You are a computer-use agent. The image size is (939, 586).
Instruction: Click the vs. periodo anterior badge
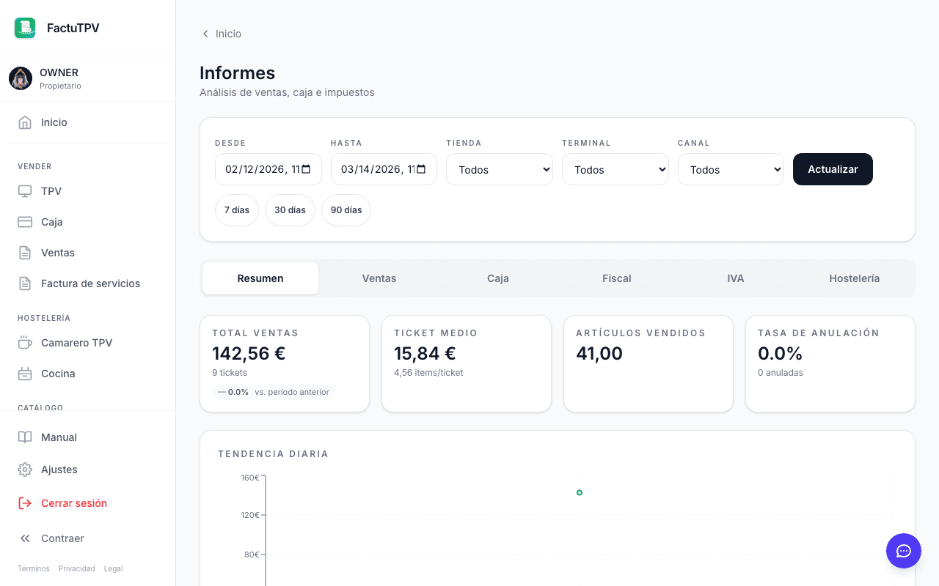tap(273, 392)
